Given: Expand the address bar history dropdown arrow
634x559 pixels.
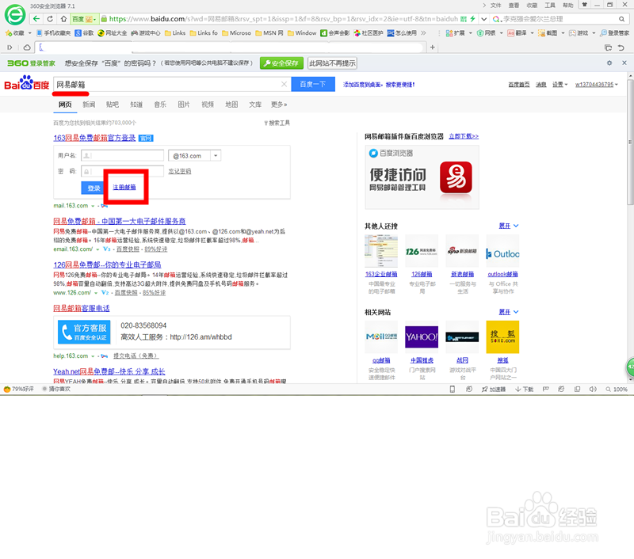Looking at the screenshot, I should pos(483,18).
